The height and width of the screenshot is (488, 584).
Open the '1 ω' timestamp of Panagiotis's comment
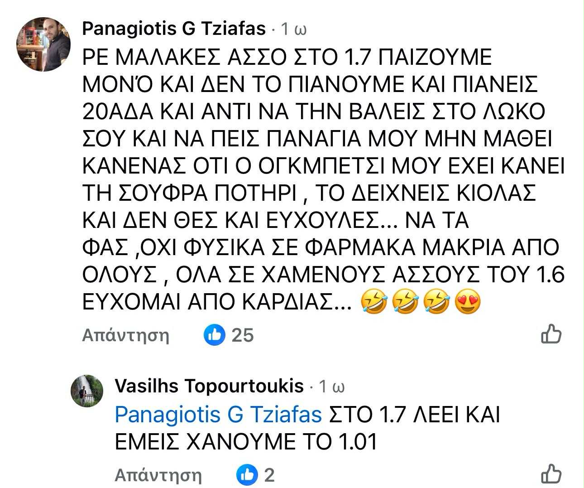[293, 29]
